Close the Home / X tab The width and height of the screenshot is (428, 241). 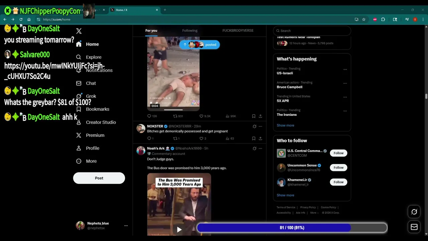point(157,10)
